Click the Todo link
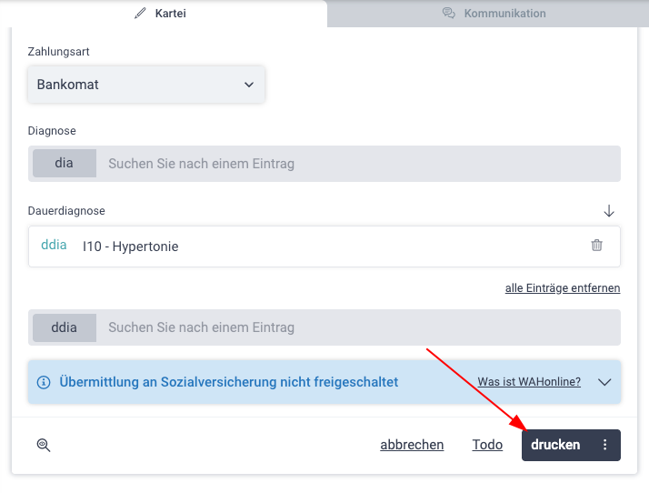This screenshot has height=493, width=649. (487, 445)
